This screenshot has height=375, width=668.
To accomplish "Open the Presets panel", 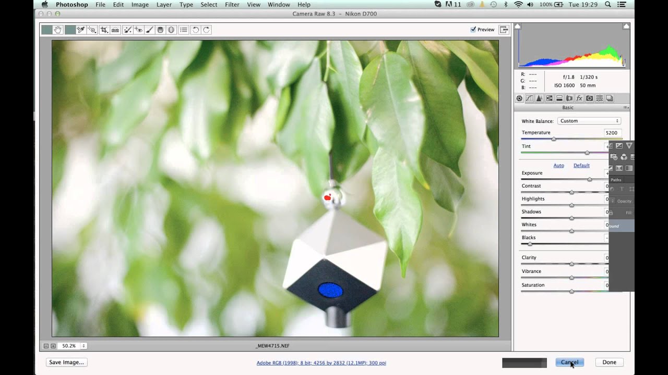I will click(599, 98).
